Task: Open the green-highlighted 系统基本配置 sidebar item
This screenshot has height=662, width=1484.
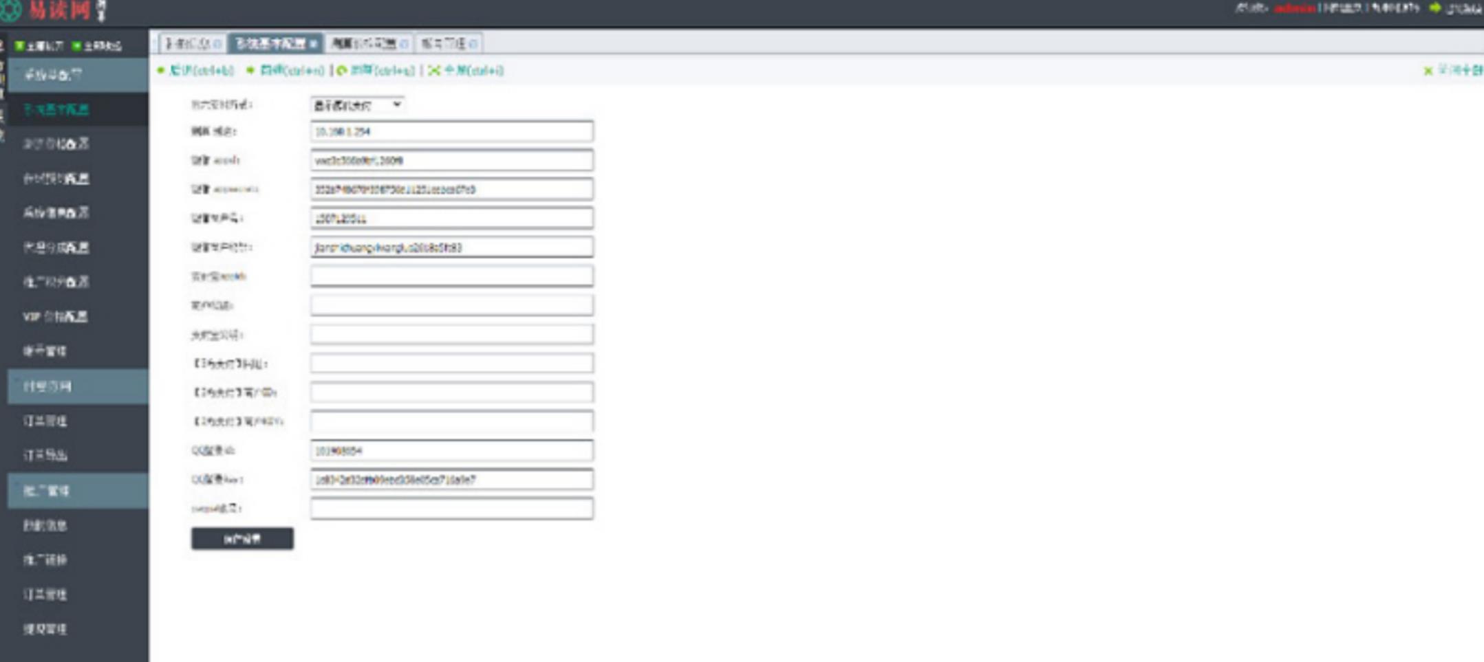Action: pos(78,109)
